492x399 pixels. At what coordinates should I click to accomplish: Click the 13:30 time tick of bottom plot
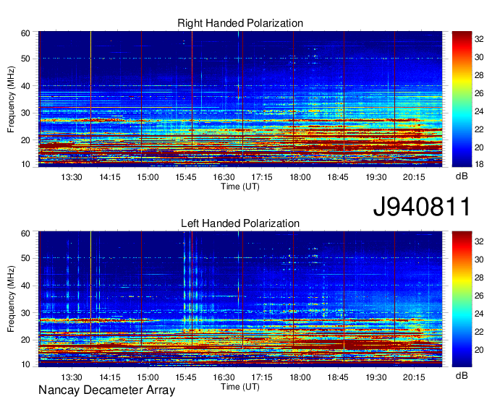pos(72,377)
